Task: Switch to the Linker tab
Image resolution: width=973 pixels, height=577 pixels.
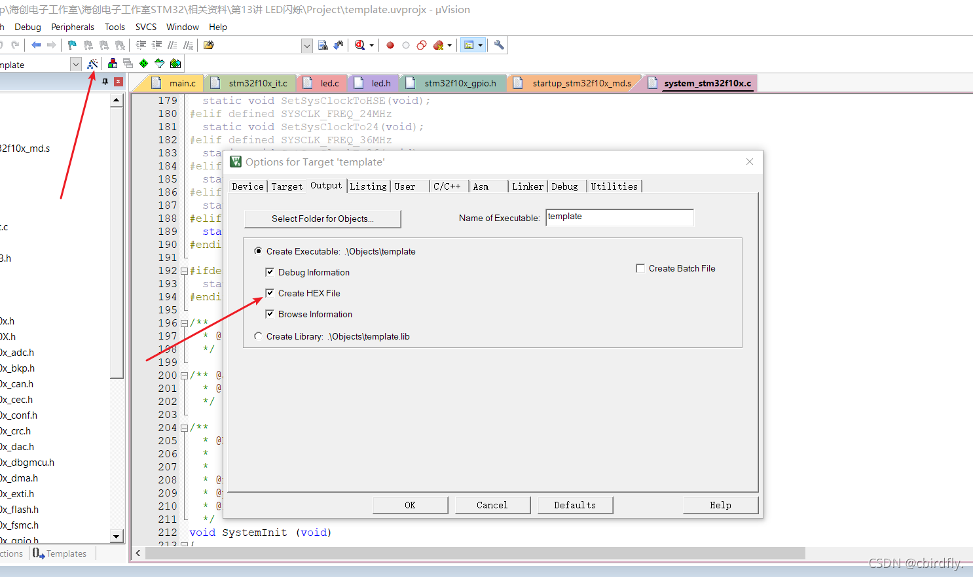Action: tap(528, 186)
